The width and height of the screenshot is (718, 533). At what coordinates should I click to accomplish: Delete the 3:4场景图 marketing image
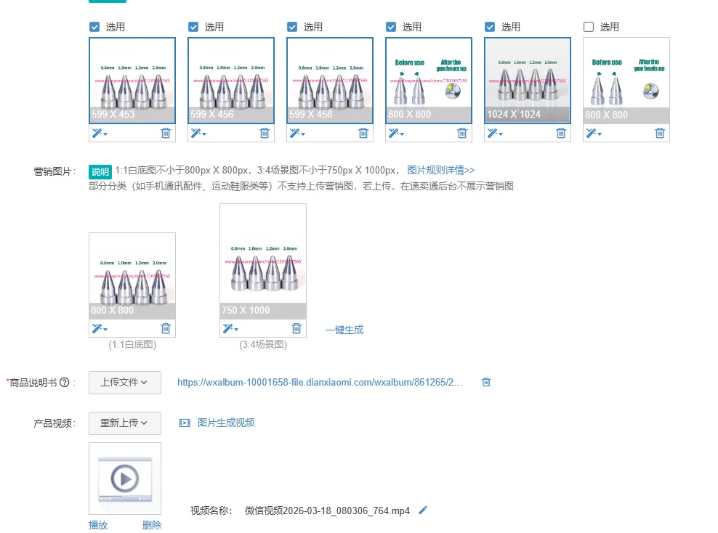point(297,328)
